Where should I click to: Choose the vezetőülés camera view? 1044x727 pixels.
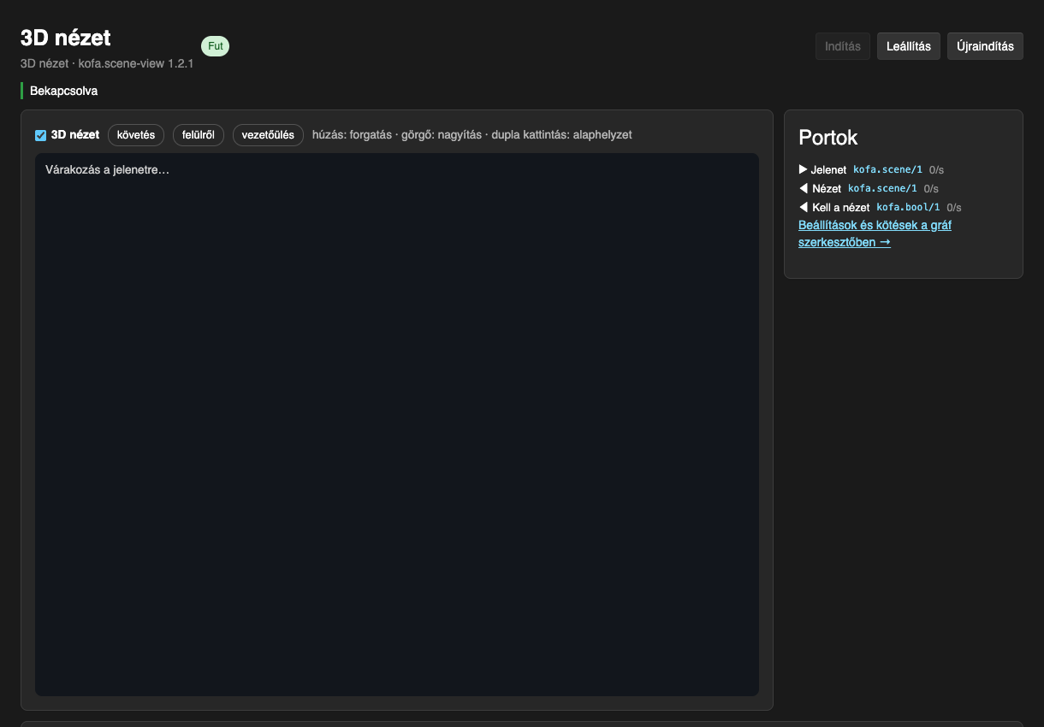(268, 135)
